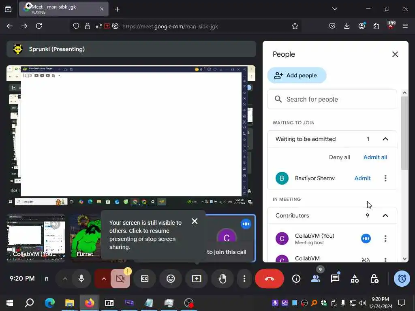Open Firefox extensions puzzle icon
Viewport: 415px width, 311px height.
coord(376,26)
